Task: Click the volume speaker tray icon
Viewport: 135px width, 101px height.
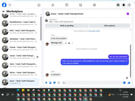Action: (x=120, y=94)
